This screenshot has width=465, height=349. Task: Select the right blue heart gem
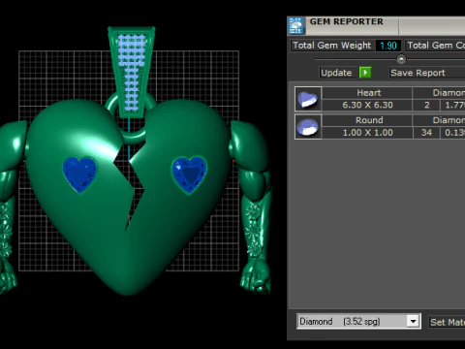[189, 174]
